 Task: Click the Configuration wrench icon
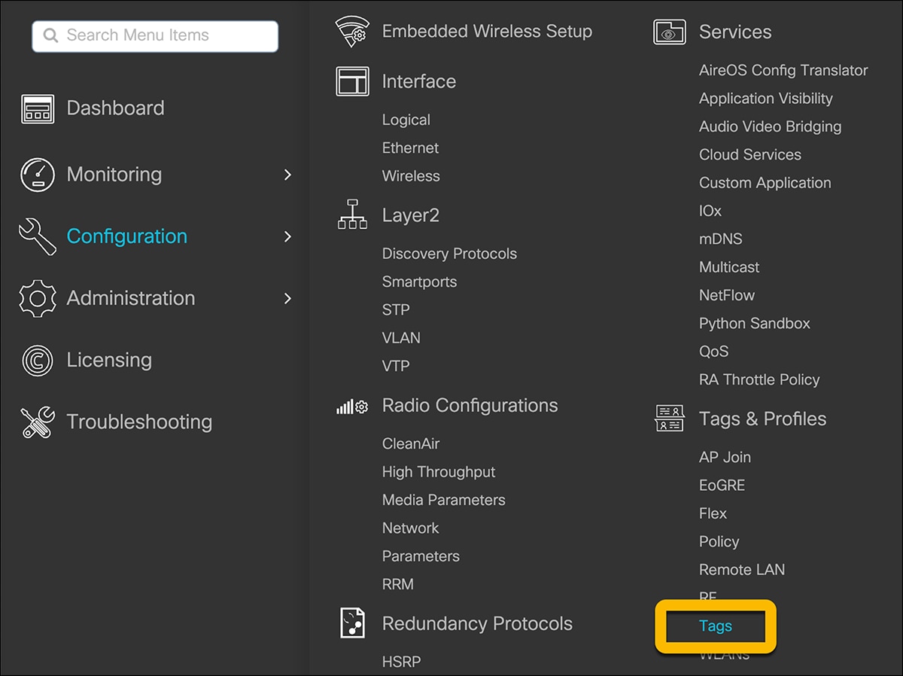click(38, 236)
